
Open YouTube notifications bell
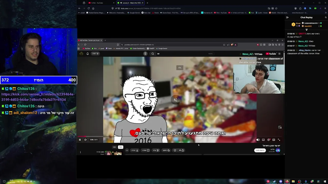pos(88,54)
